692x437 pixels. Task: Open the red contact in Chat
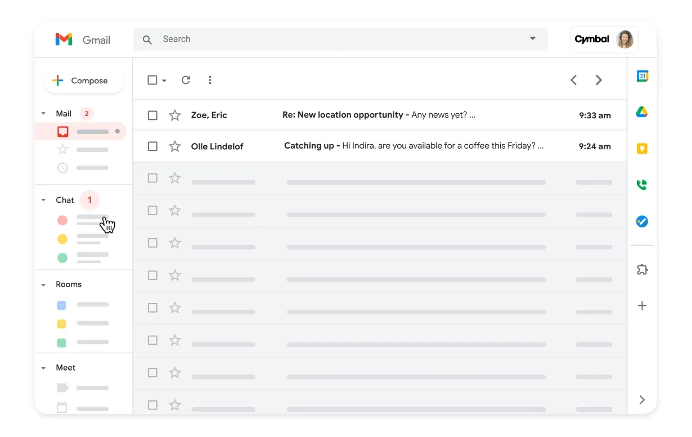(62, 220)
